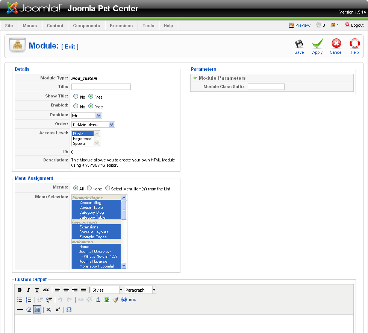Insert unordered bullet list

pos(20,300)
